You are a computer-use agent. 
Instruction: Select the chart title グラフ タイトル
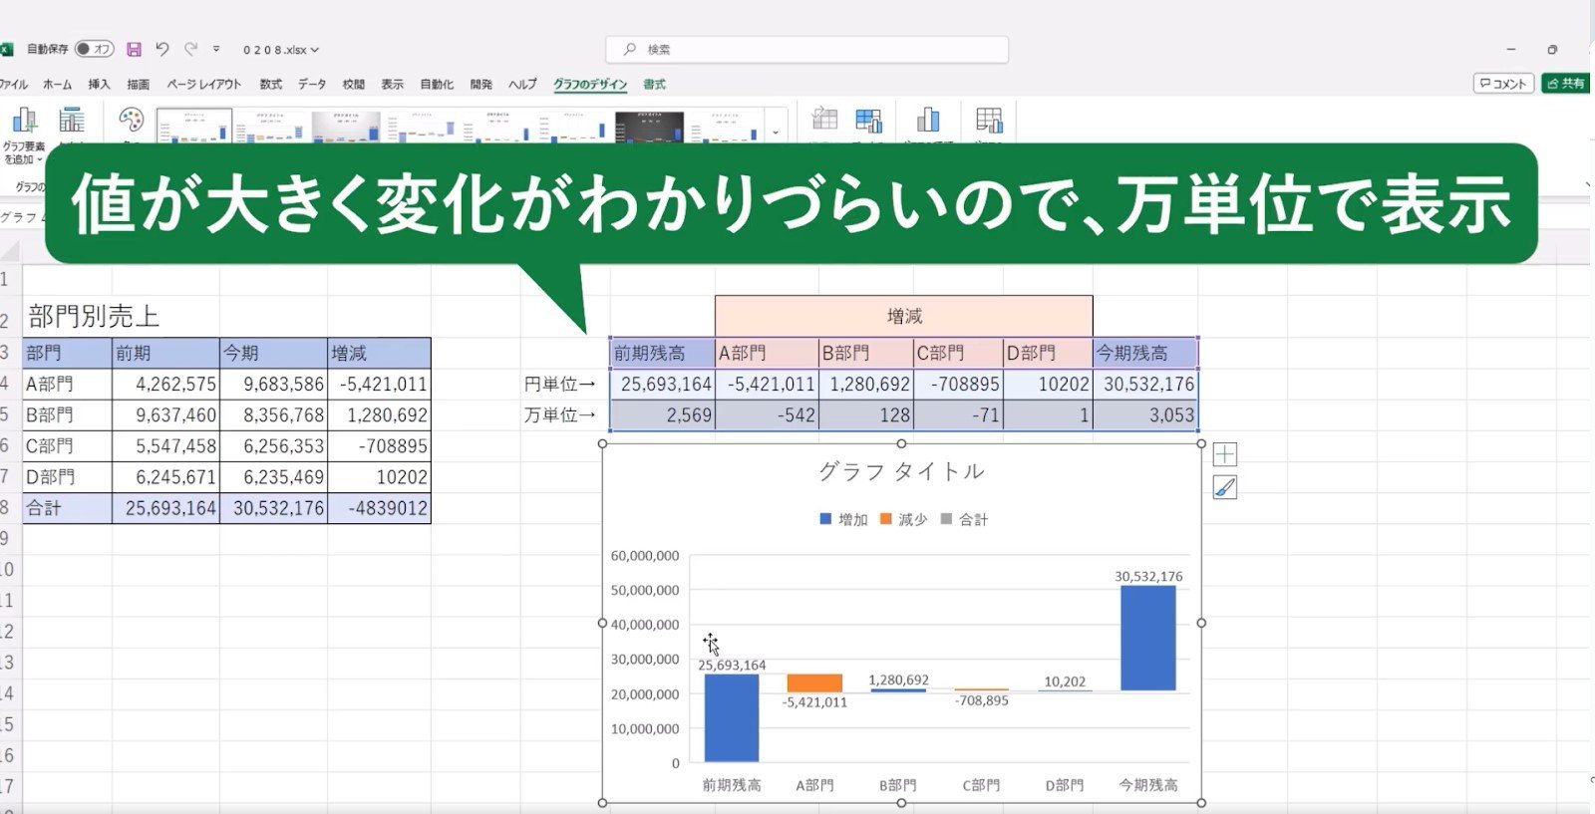tap(901, 471)
